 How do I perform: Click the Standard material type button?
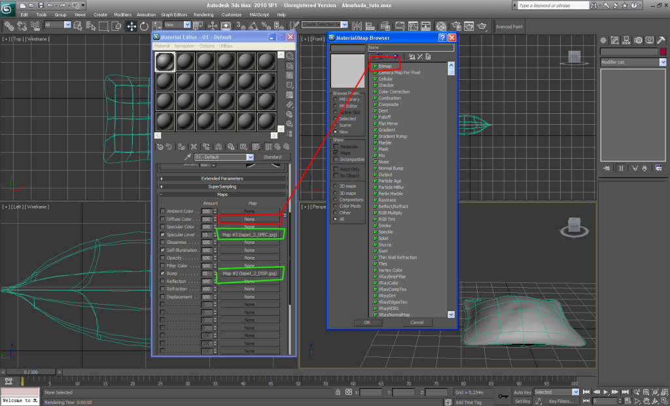tap(272, 157)
